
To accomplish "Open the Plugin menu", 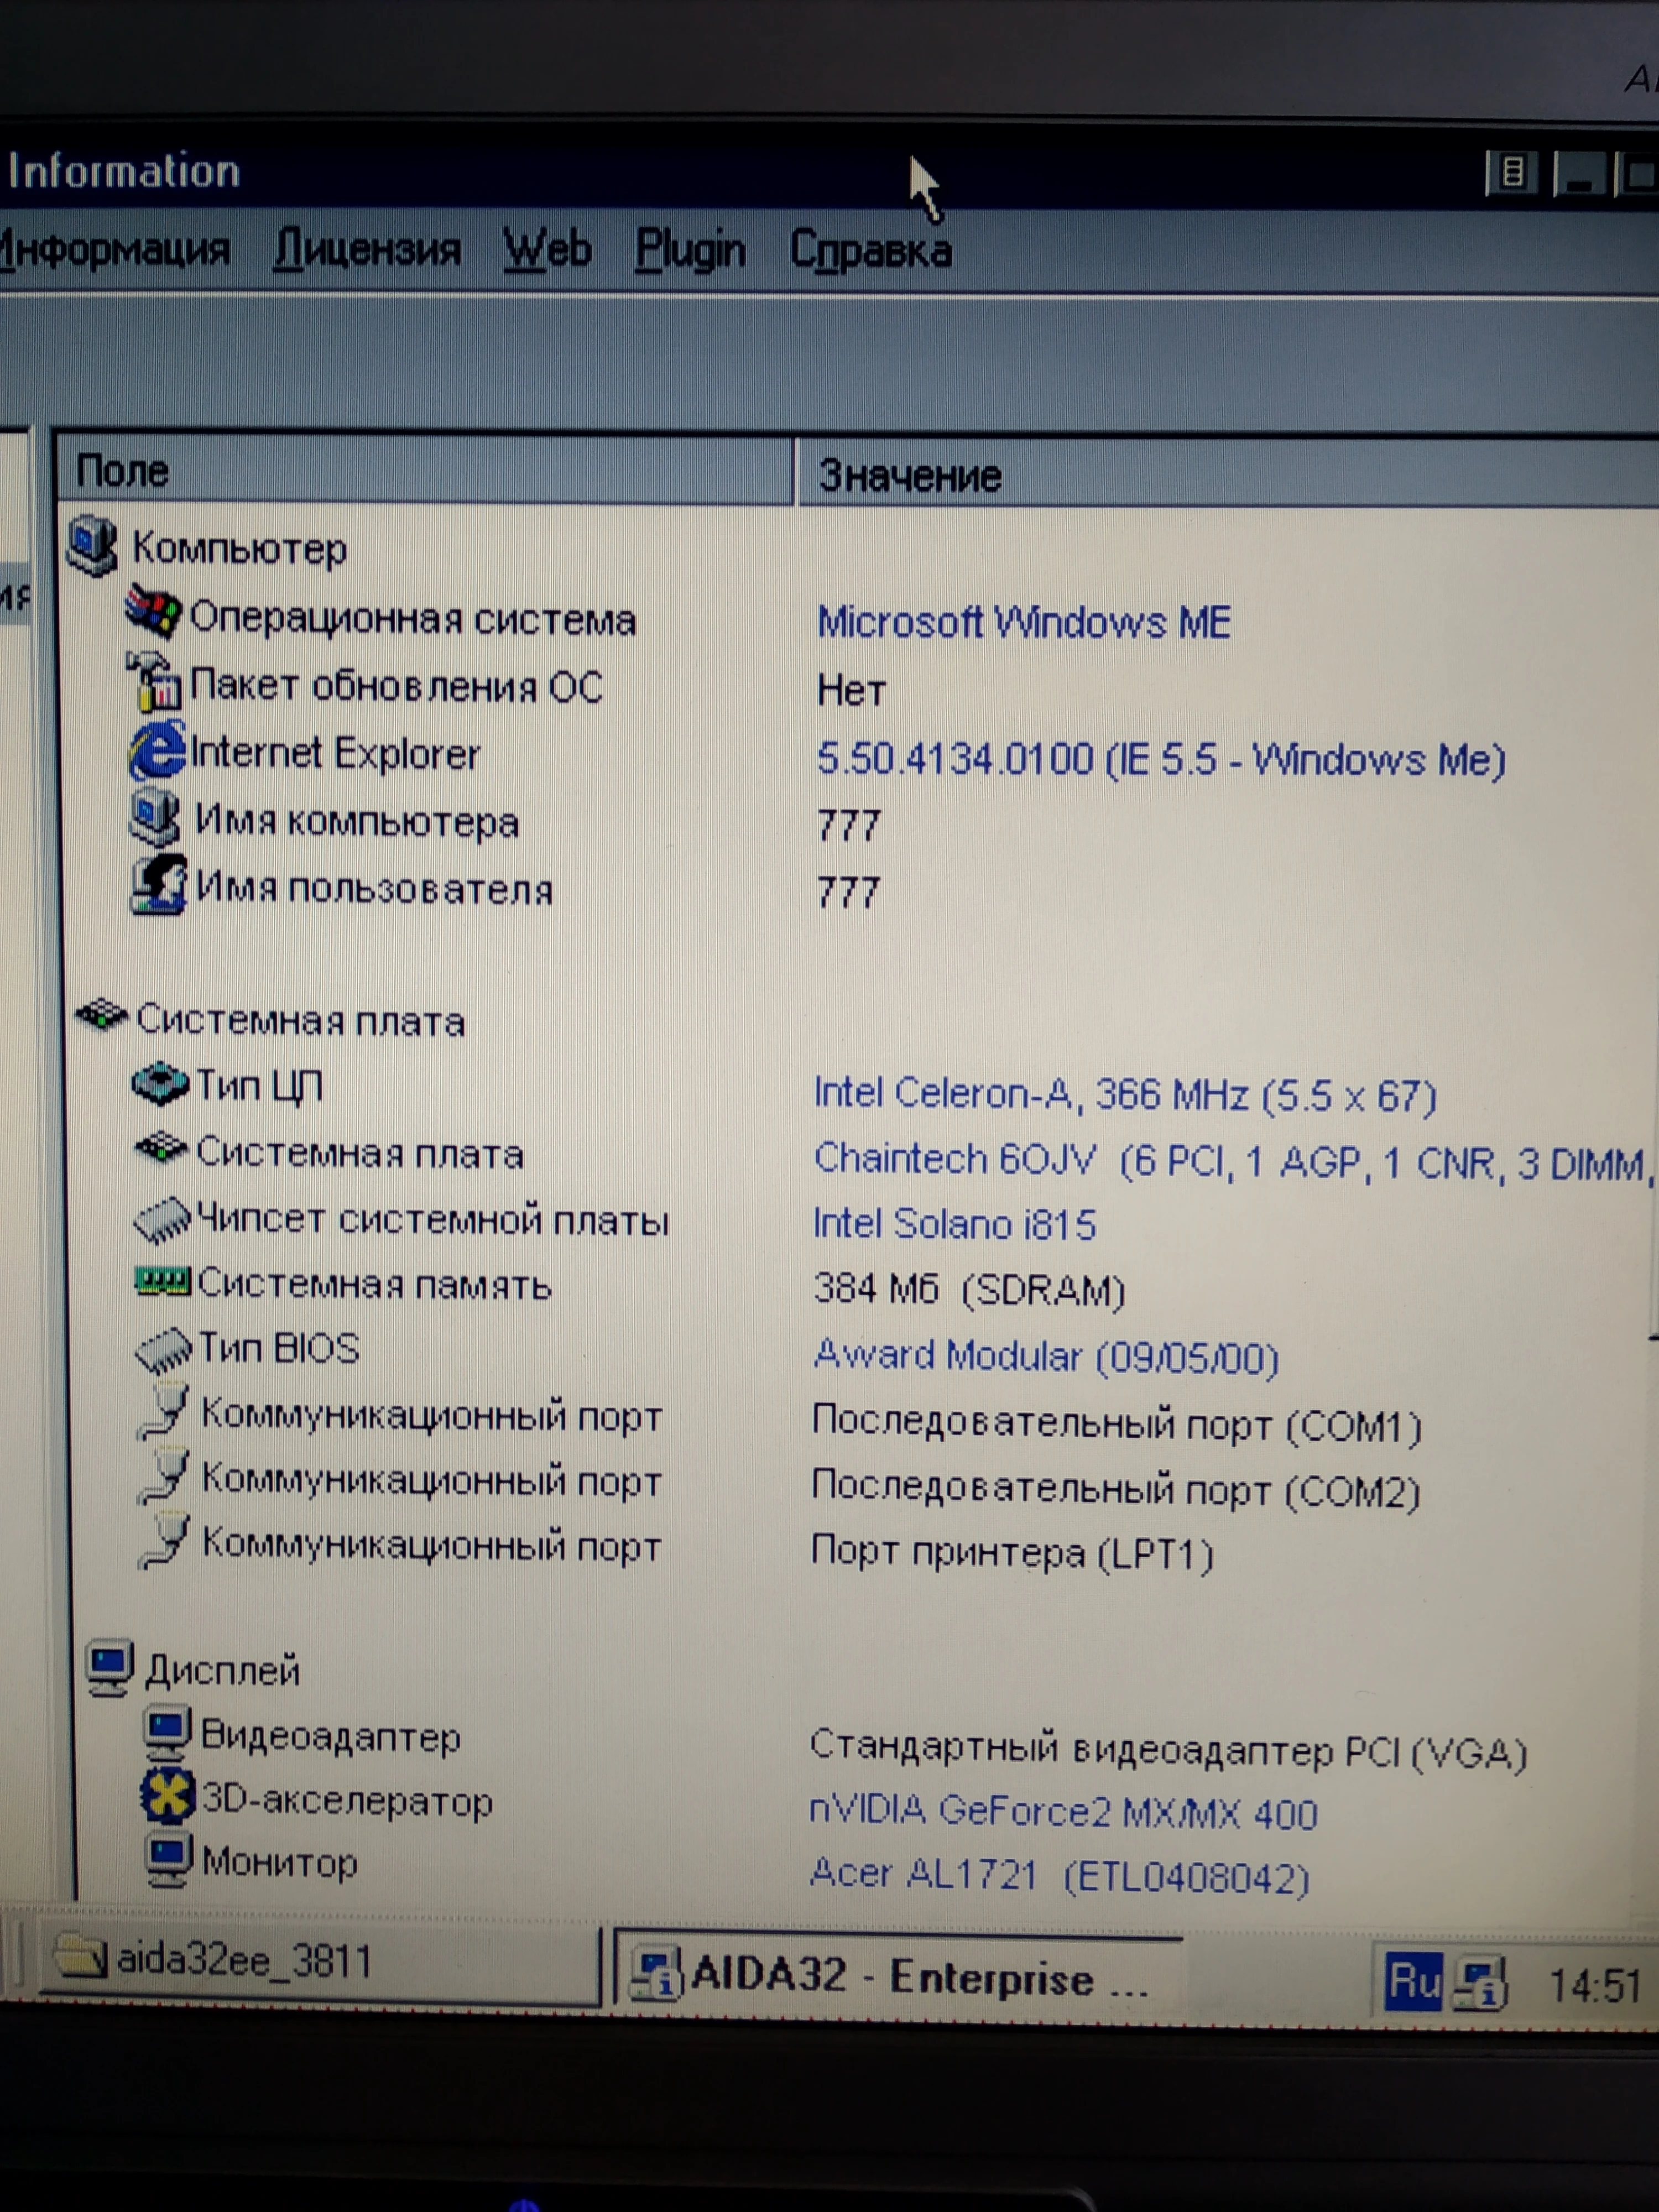I will point(690,250).
